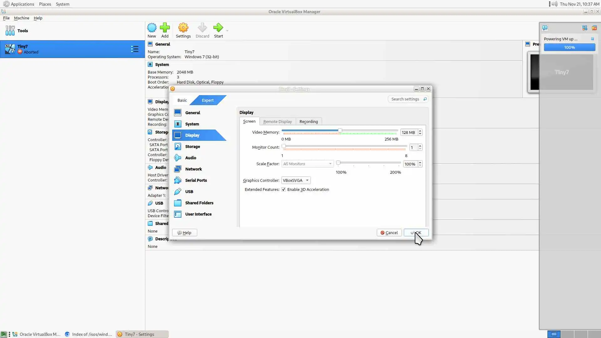Switch to Expert settings mode
The width and height of the screenshot is (601, 338).
(208, 100)
